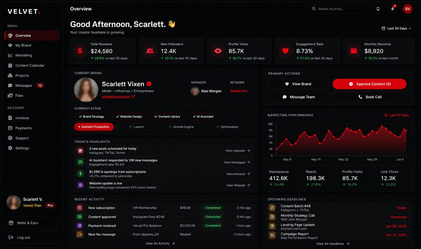The height and width of the screenshot is (249, 421).
Task: Click the Monthly Revenue wallet icon
Action: coord(354,51)
